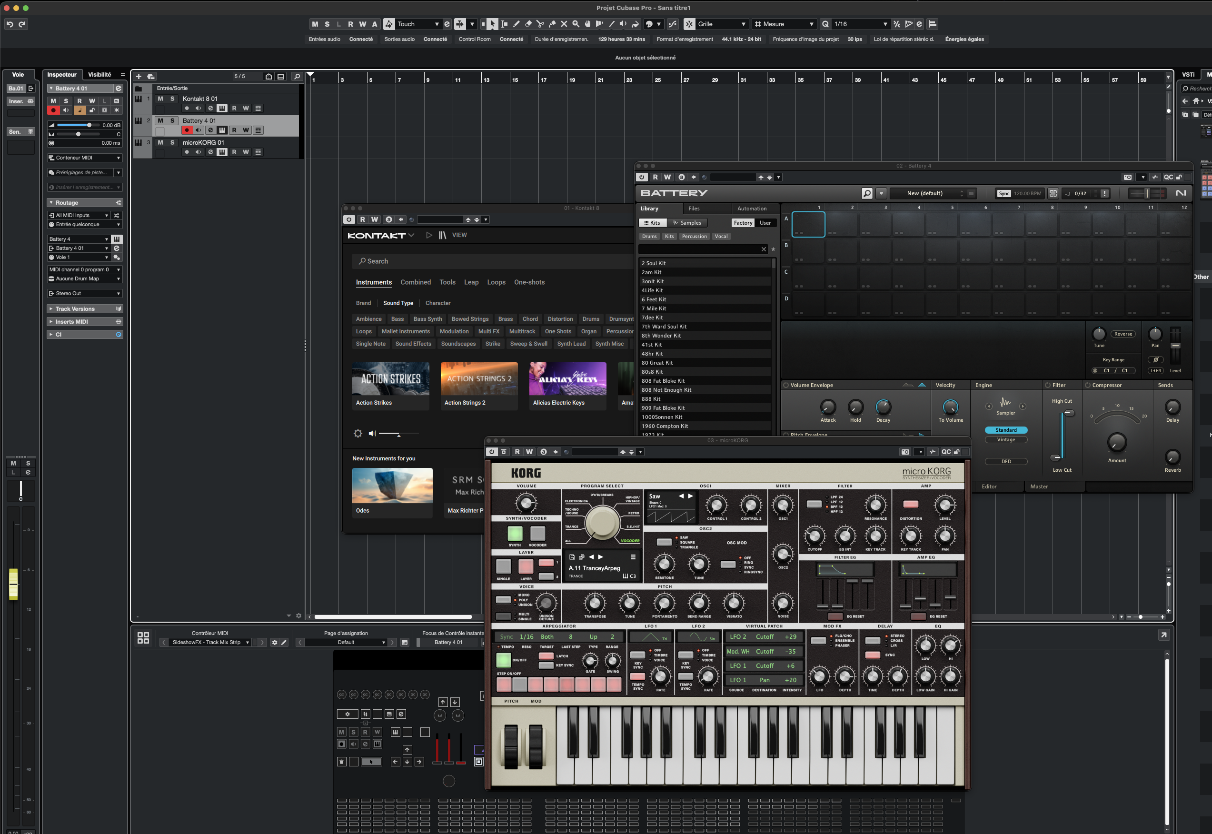Choose the Zoom magnifier tool
This screenshot has height=834, width=1212.
pyautogui.click(x=576, y=24)
